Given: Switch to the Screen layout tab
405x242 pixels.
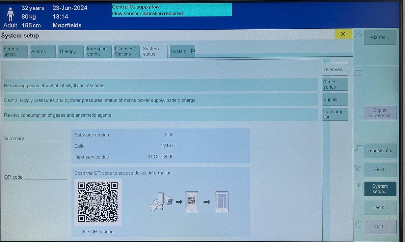Looking at the screenshot, I should [x=15, y=51].
